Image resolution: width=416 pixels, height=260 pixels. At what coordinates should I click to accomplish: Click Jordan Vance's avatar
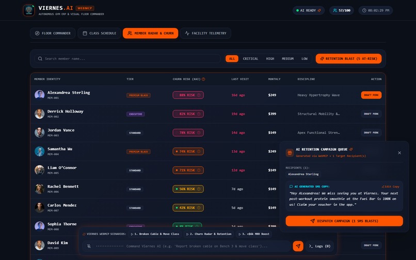click(x=40, y=133)
